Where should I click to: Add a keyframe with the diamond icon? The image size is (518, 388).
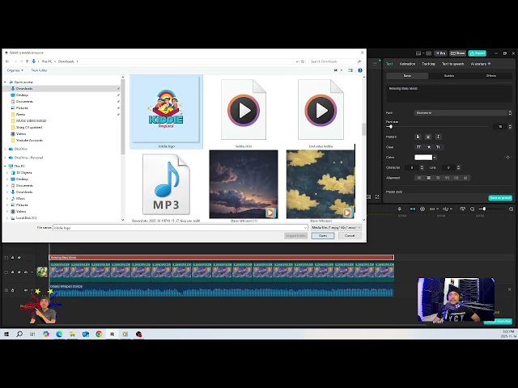coord(508,158)
